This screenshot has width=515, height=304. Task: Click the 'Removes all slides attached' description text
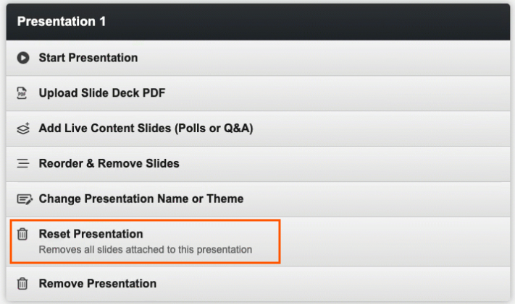point(145,250)
